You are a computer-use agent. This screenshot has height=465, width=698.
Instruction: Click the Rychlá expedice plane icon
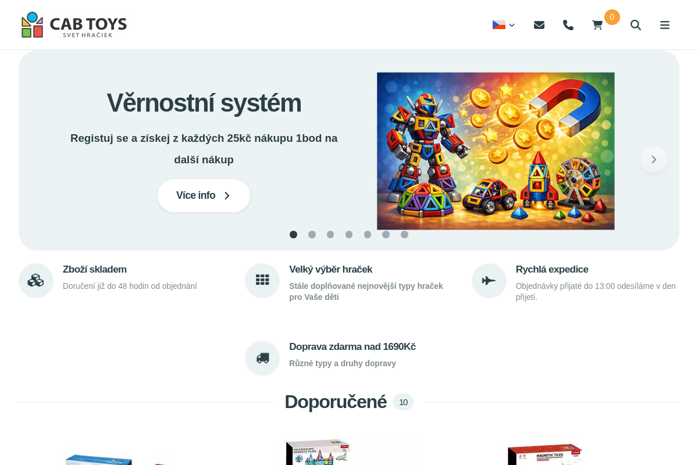pyautogui.click(x=489, y=280)
